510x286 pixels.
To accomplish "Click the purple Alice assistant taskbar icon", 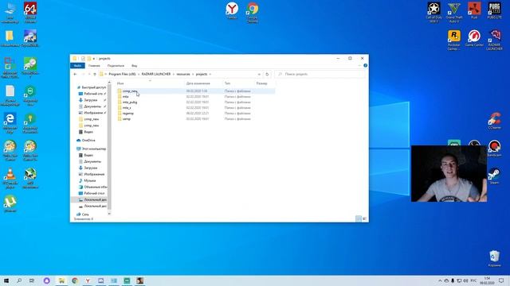I will 46,280.
